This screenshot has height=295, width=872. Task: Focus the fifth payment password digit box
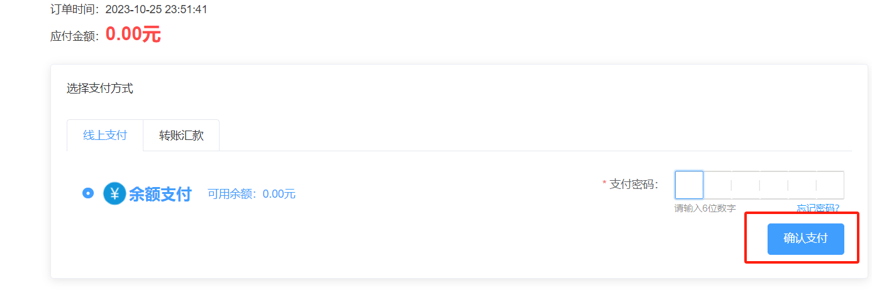[802, 185]
